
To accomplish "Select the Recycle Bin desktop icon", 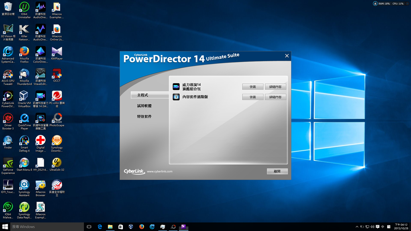I will coord(8,10).
